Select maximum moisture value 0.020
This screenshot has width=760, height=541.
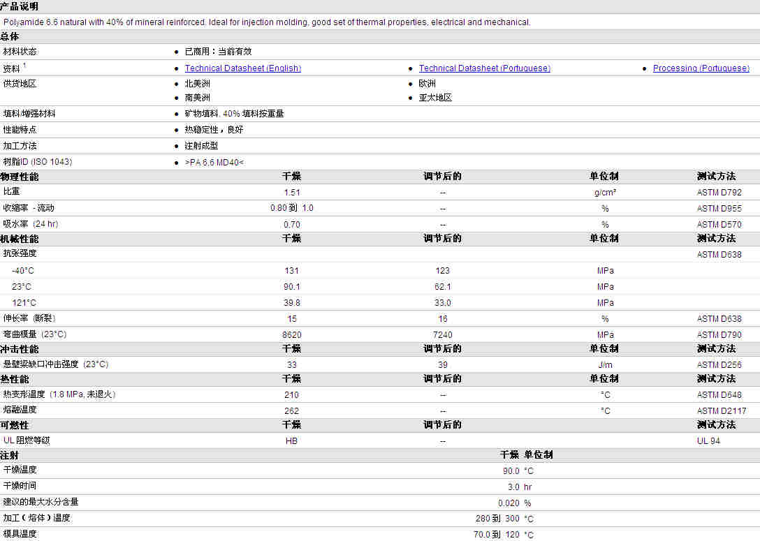(x=509, y=503)
